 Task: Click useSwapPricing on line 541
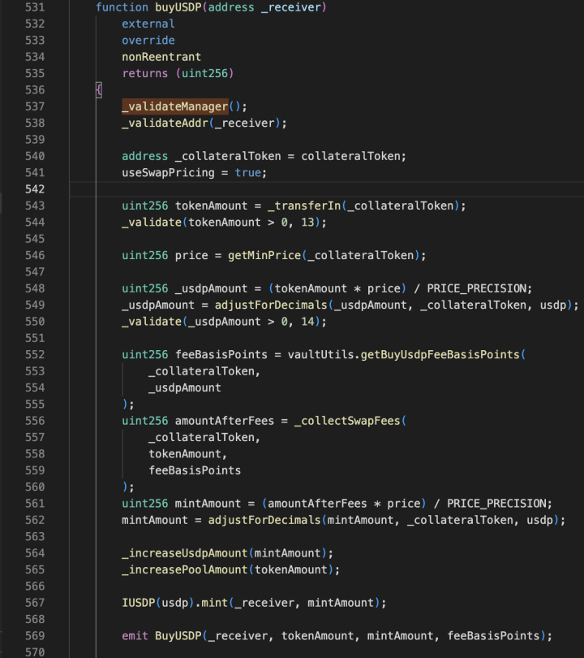tap(168, 173)
